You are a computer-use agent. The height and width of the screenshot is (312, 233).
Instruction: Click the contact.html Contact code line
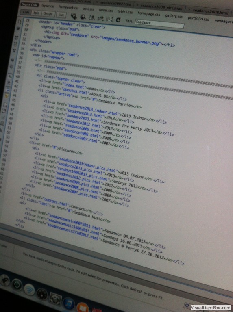61,204
